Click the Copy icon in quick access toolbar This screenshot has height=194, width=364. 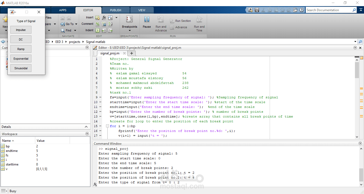(x=270, y=10)
